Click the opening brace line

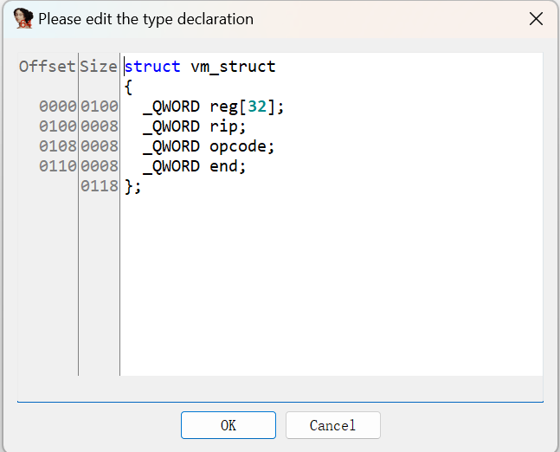click(x=129, y=87)
